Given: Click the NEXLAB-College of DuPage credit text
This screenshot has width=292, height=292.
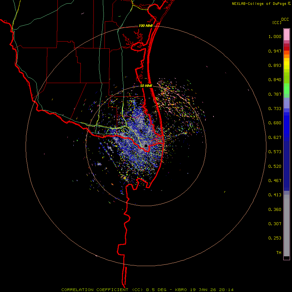Looking at the screenshot, I should (x=259, y=4).
